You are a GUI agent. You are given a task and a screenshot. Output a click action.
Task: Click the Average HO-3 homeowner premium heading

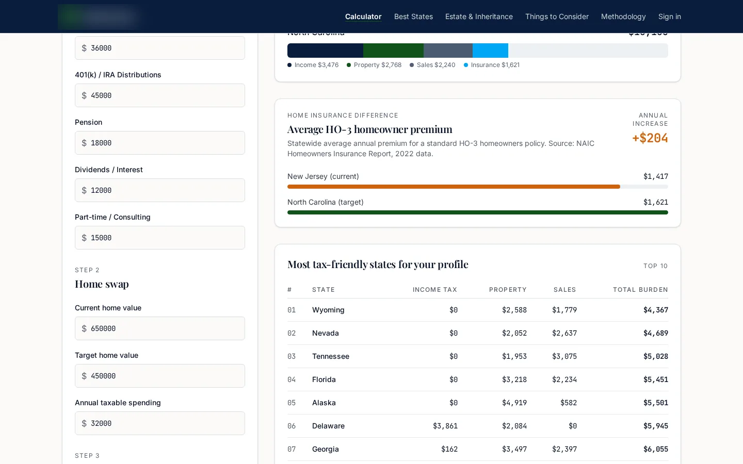(x=370, y=129)
